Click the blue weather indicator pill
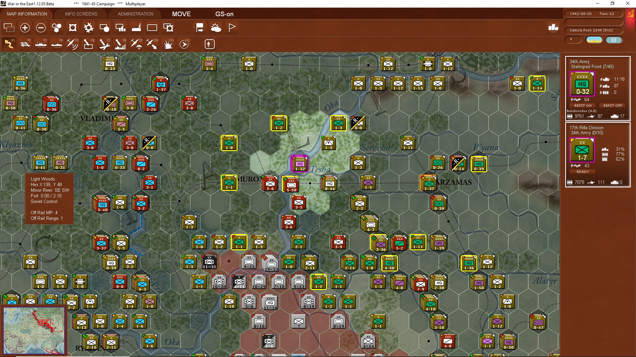Viewport: 636px width, 357px height. click(x=613, y=40)
